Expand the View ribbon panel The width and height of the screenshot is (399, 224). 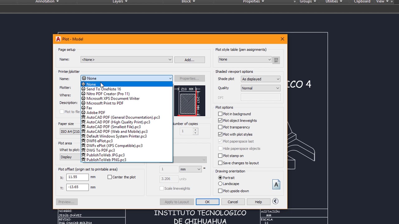pyautogui.click(x=382, y=2)
